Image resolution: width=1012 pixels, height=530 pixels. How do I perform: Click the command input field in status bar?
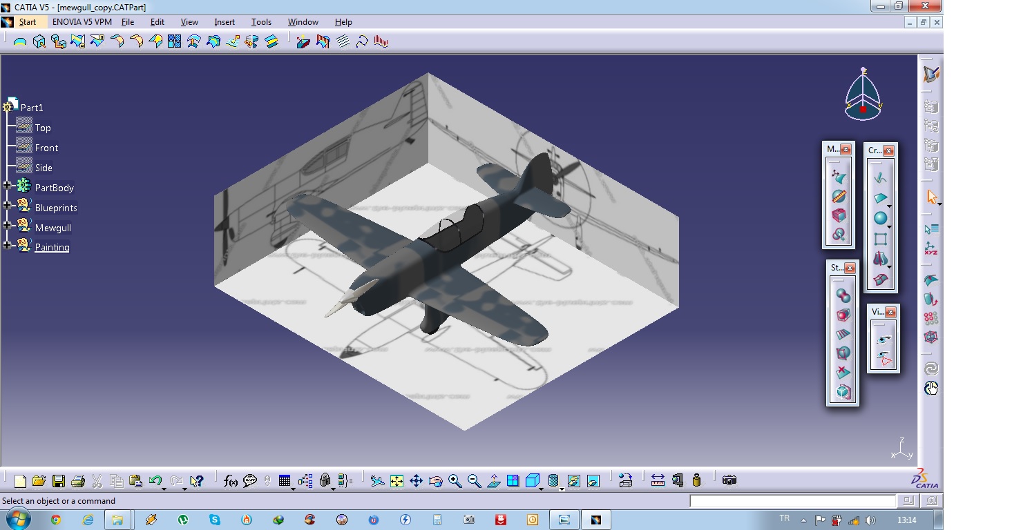(x=793, y=501)
